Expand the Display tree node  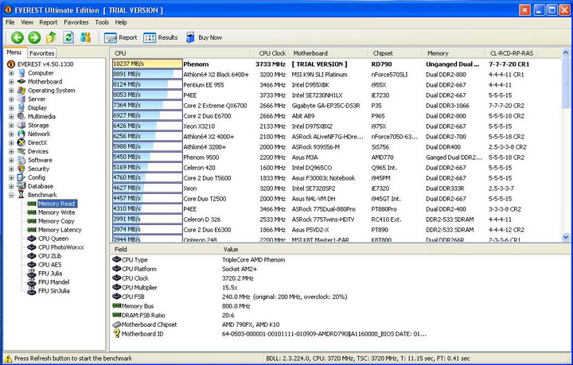[11, 108]
